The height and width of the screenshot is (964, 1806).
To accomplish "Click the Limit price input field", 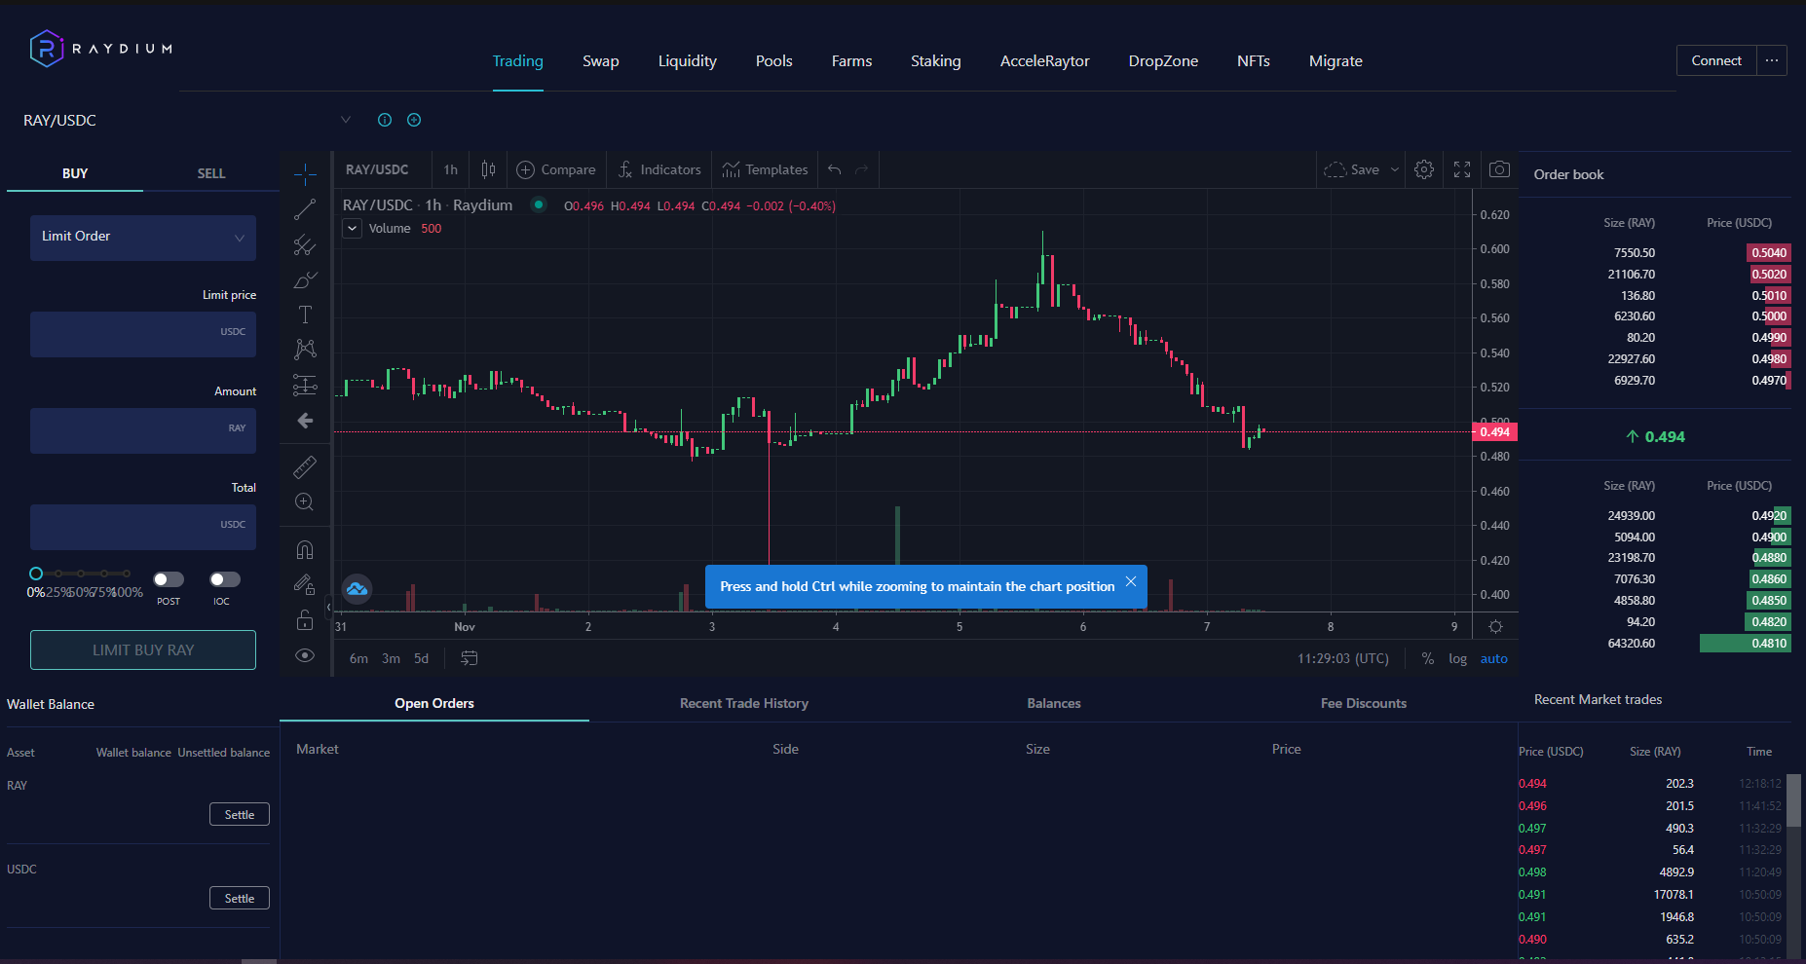I will [x=143, y=334].
